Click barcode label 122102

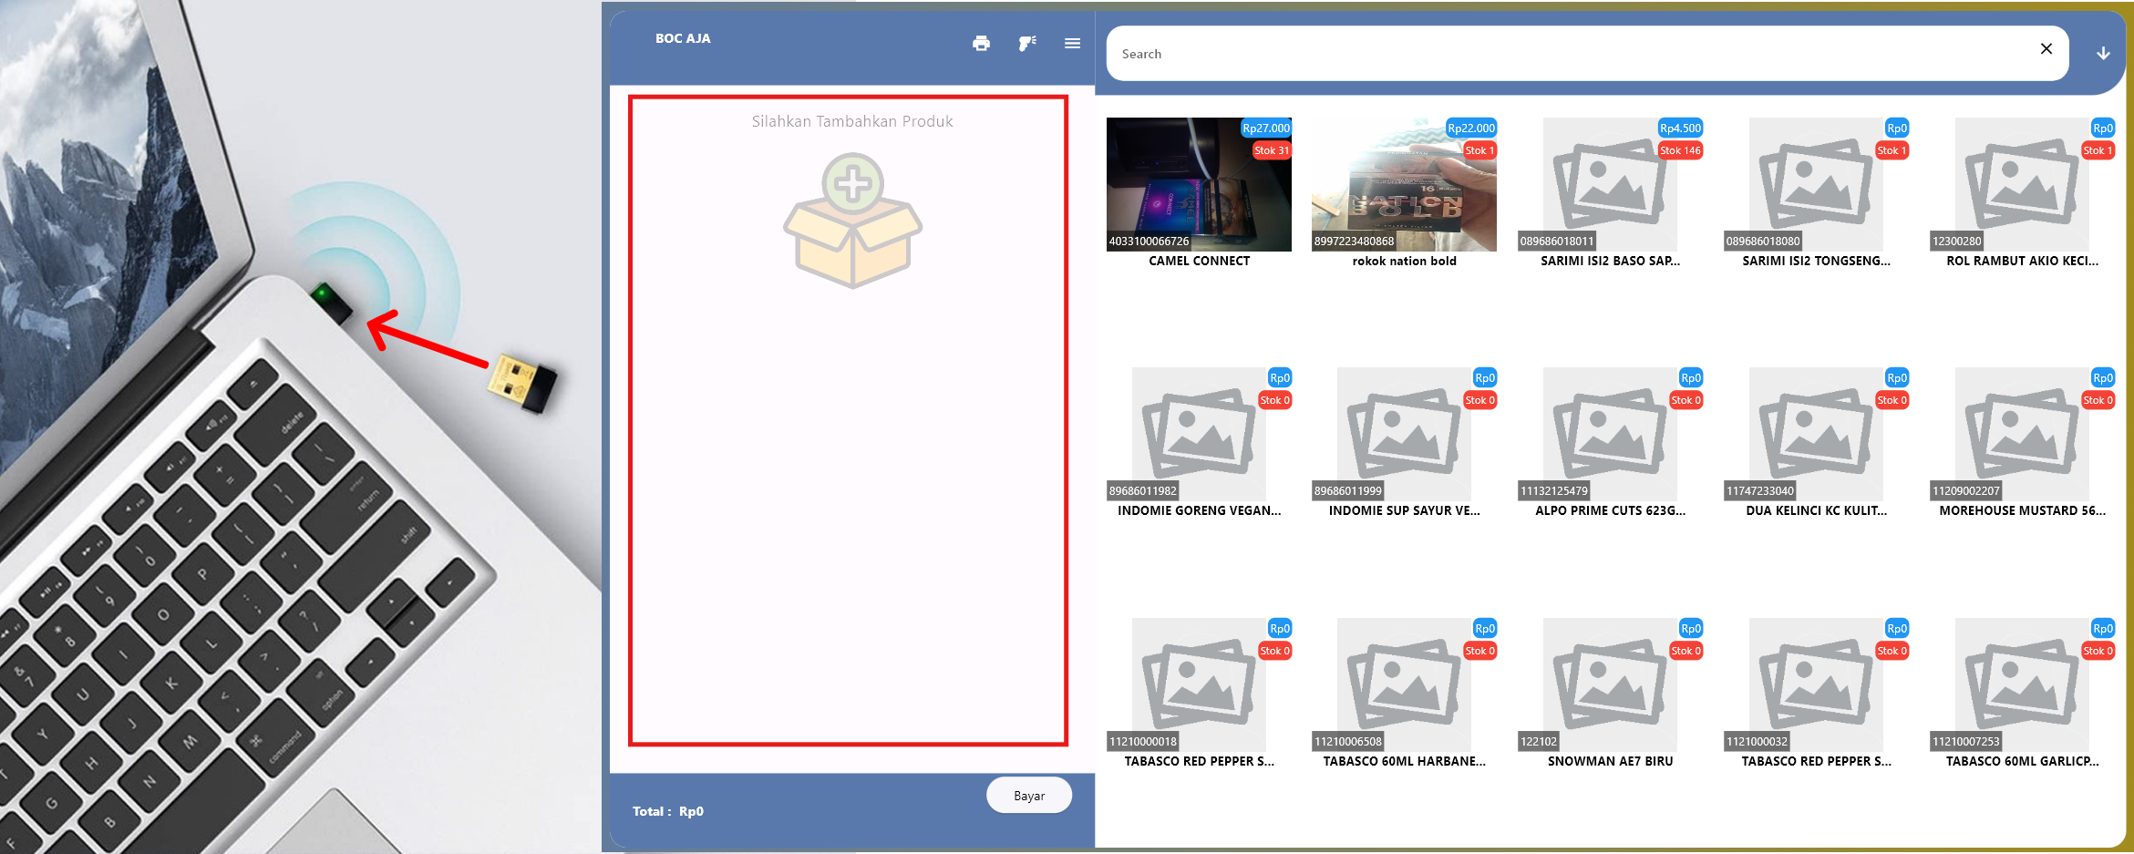pos(1539,742)
